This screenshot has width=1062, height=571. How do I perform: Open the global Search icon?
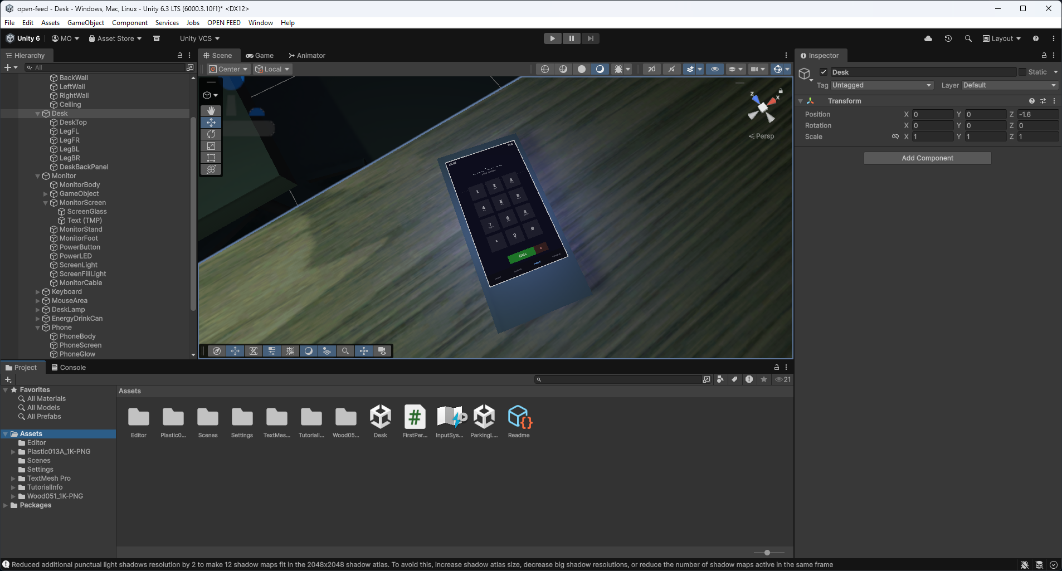click(968, 38)
